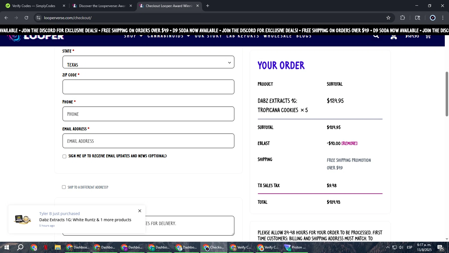The width and height of the screenshot is (449, 253).
Task: Focus the Email Address input field
Action: point(148,141)
